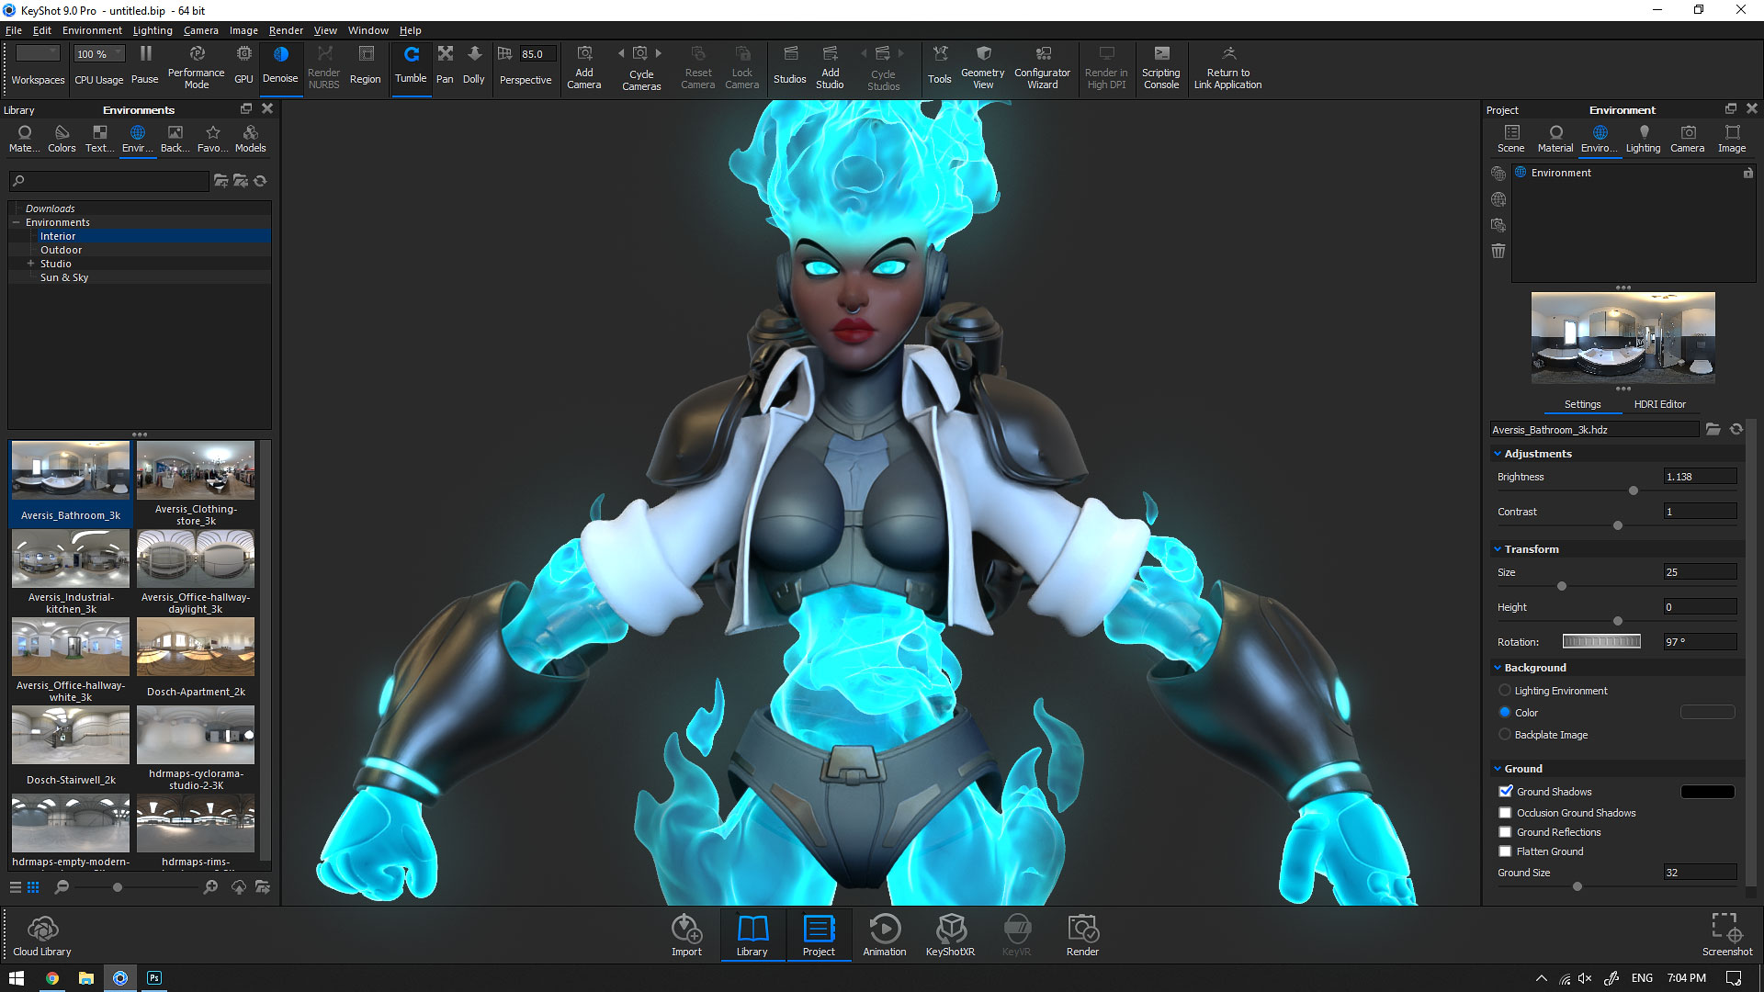Collapse the Background section

click(x=1498, y=668)
